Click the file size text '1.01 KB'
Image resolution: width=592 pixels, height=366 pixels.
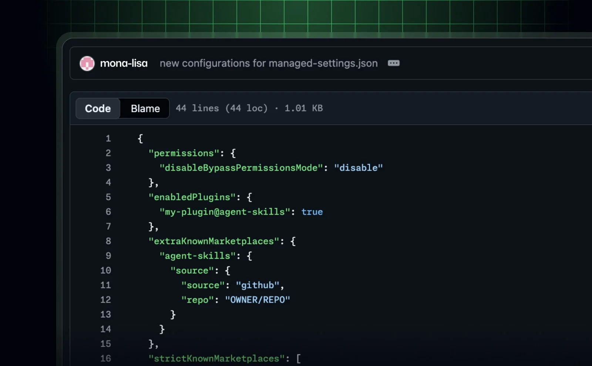click(x=303, y=108)
